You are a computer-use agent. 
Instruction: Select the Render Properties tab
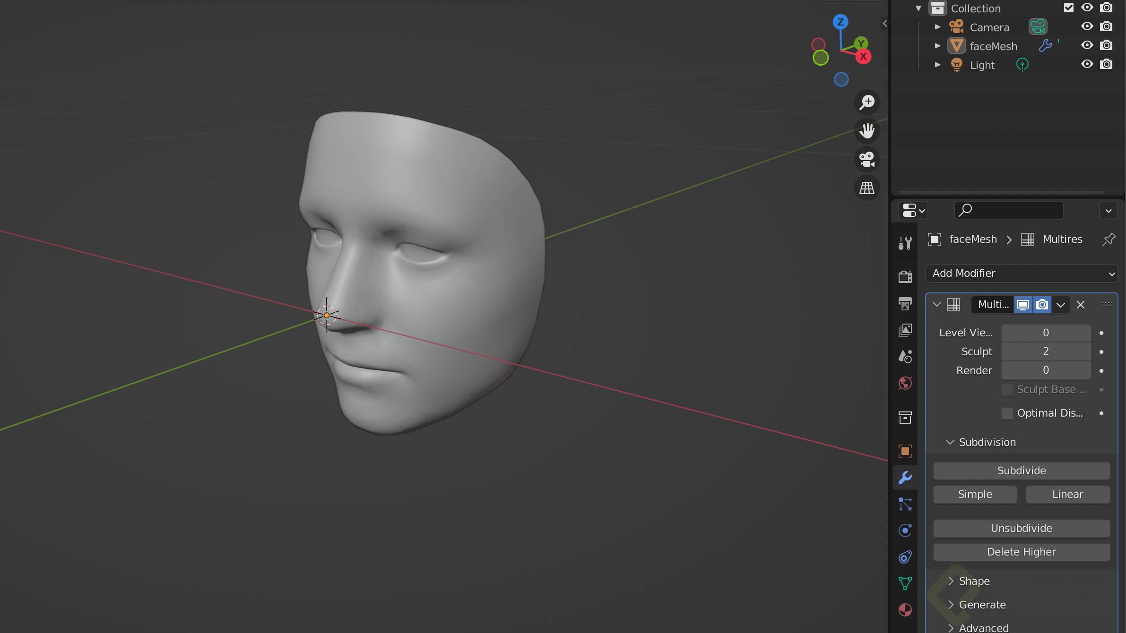pyautogui.click(x=905, y=276)
